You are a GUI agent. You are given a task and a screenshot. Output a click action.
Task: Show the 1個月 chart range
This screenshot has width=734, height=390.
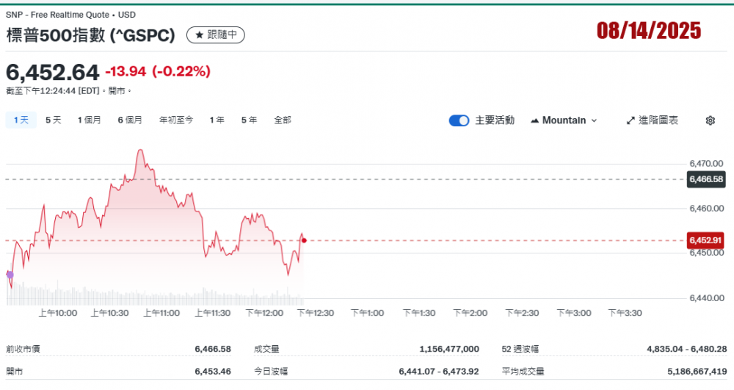(x=90, y=120)
